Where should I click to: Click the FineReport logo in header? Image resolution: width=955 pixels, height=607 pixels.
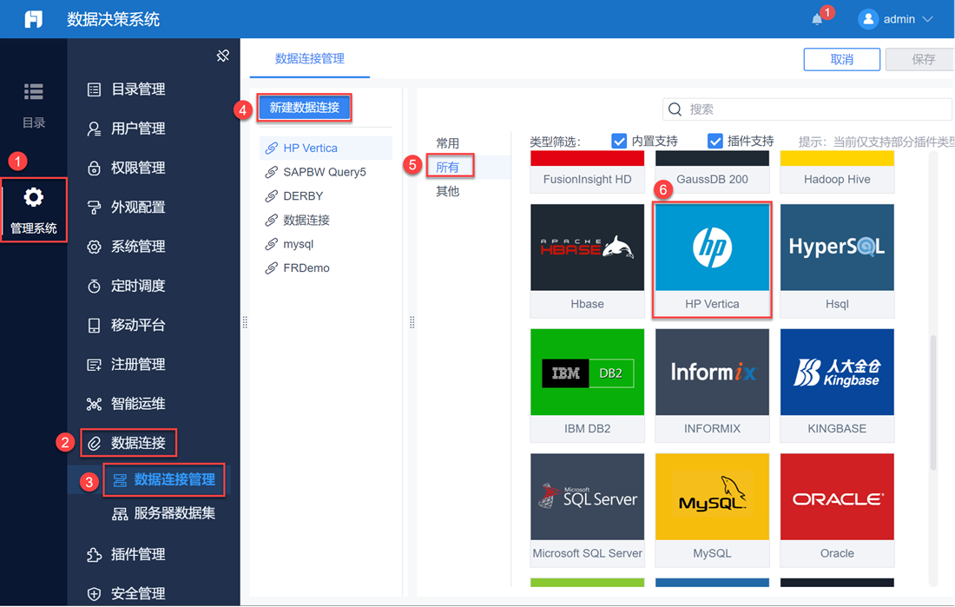[34, 19]
